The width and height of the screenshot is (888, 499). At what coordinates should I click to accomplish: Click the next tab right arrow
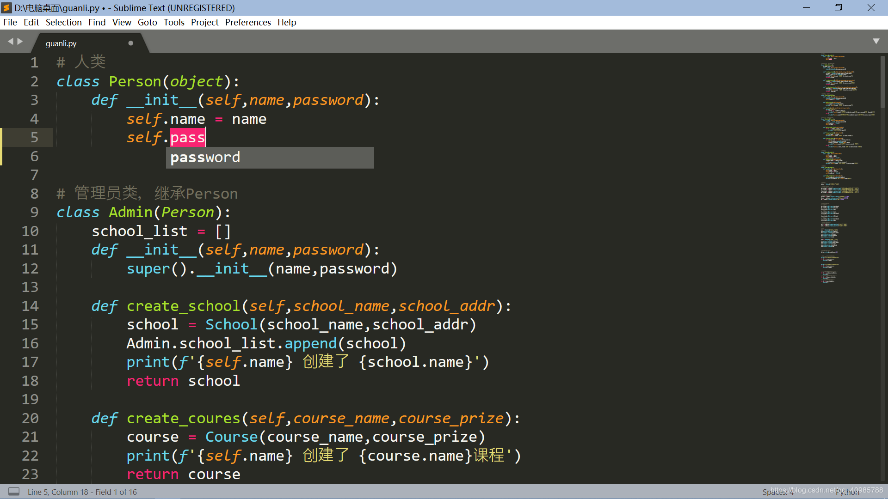tap(20, 42)
